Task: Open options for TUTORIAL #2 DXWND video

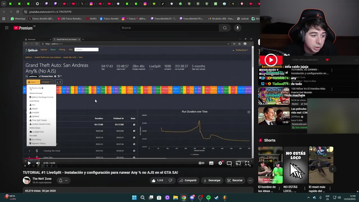Action: coord(332,70)
